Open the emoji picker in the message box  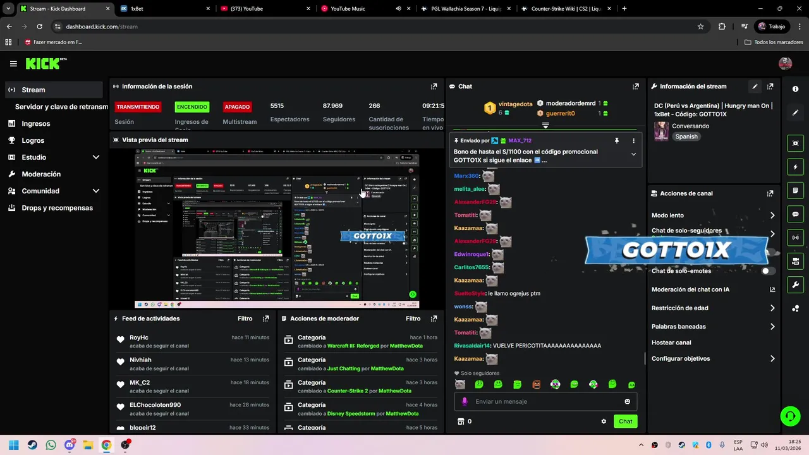coord(627,401)
